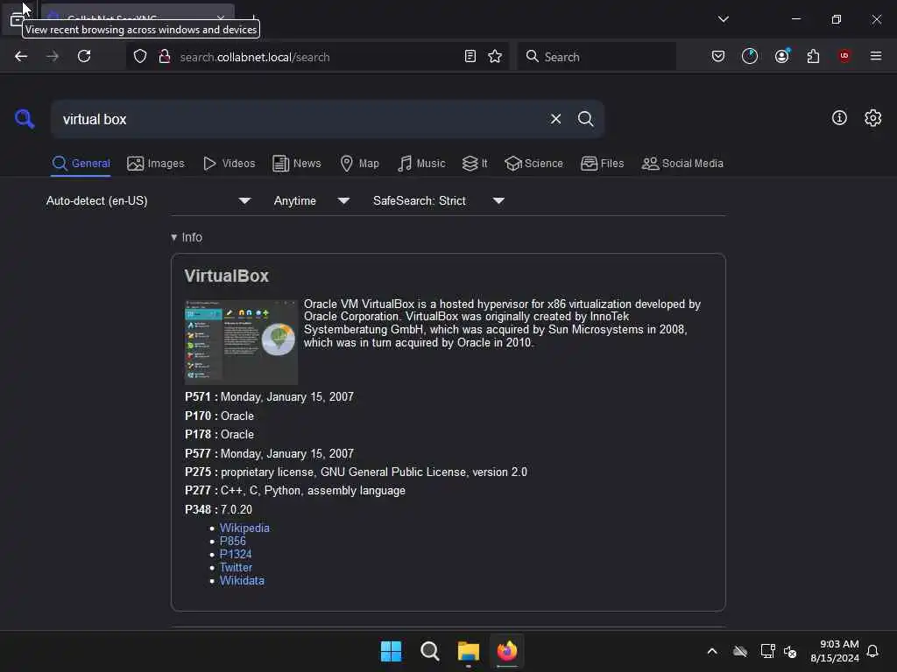Open the Auto-detect (en-US) language dropdown
Viewport: 897px width, 672px height.
tap(149, 200)
